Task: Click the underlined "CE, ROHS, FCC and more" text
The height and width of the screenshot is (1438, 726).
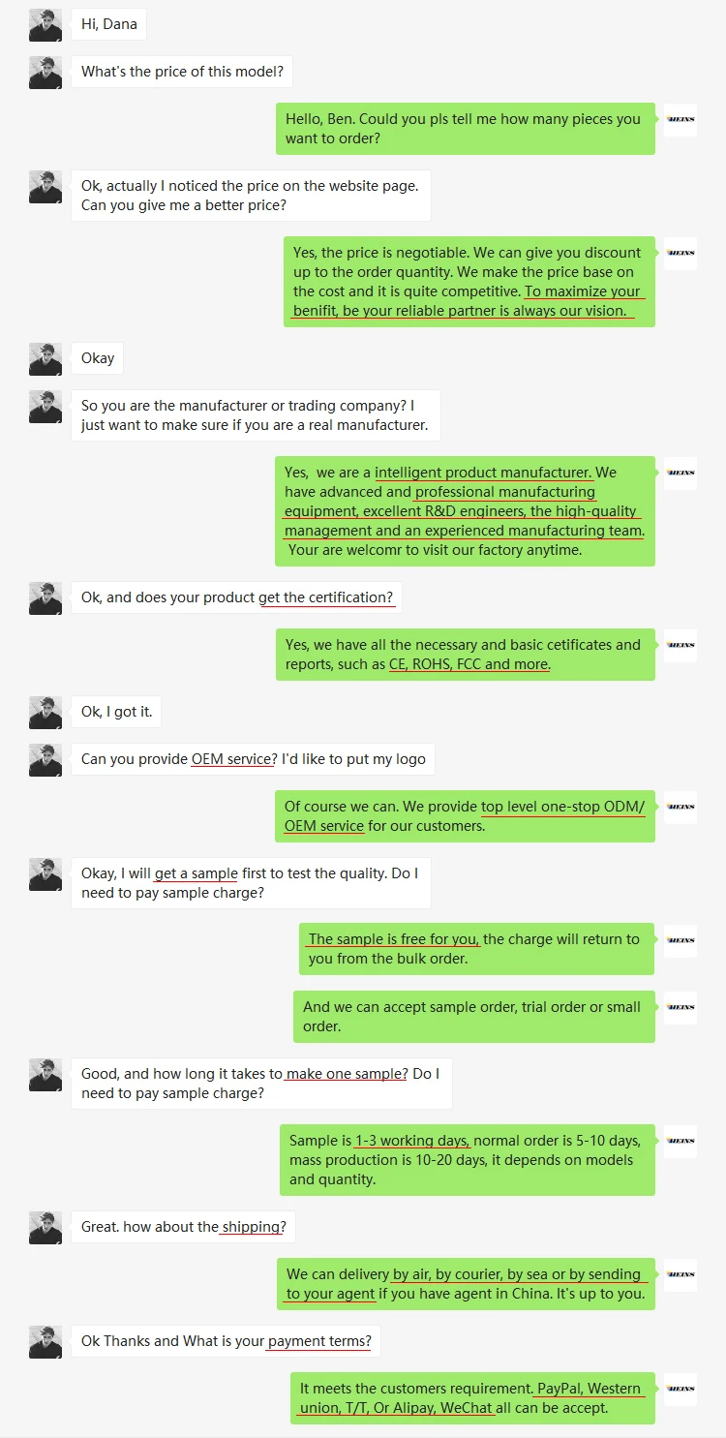Action: tap(469, 664)
